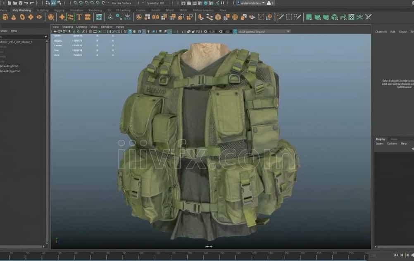Open the layer editor Help menu
414x261 pixels.
pyautogui.click(x=404, y=144)
